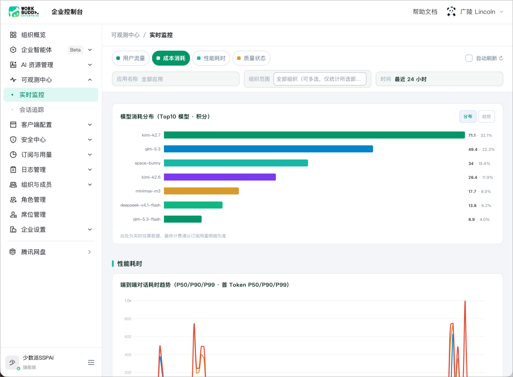The image size is (513, 377).
Task: Expand the AI 资源管理 chevron
Action: coord(90,65)
